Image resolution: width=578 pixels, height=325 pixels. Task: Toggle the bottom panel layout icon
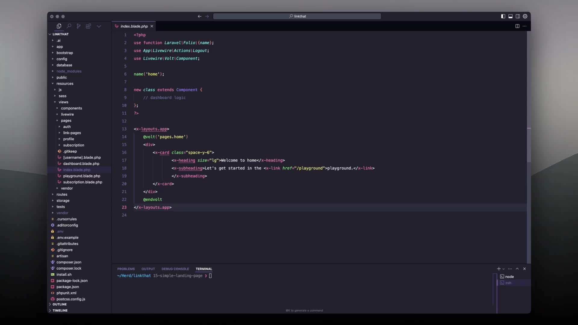click(511, 16)
